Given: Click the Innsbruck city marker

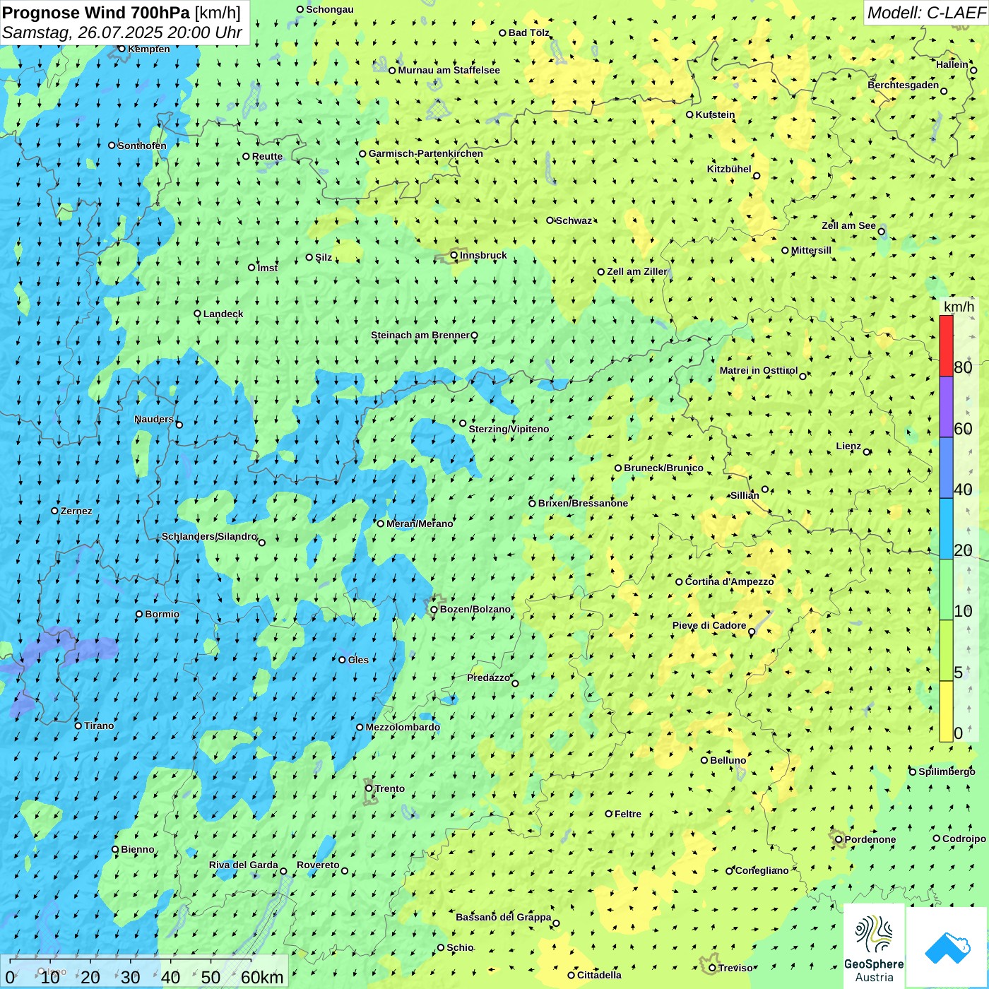Looking at the screenshot, I should pyautogui.click(x=454, y=255).
